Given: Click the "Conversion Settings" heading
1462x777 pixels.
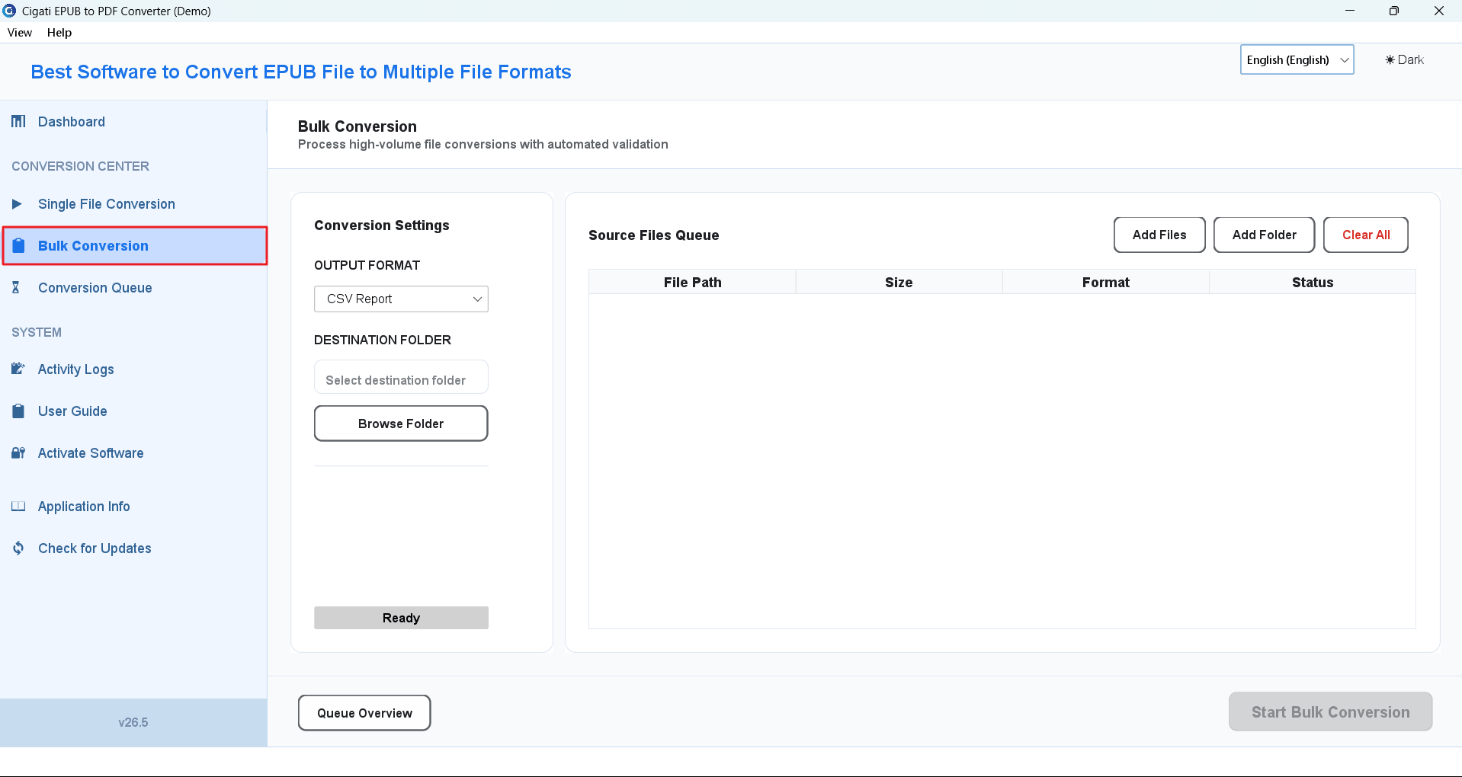Looking at the screenshot, I should 382,225.
